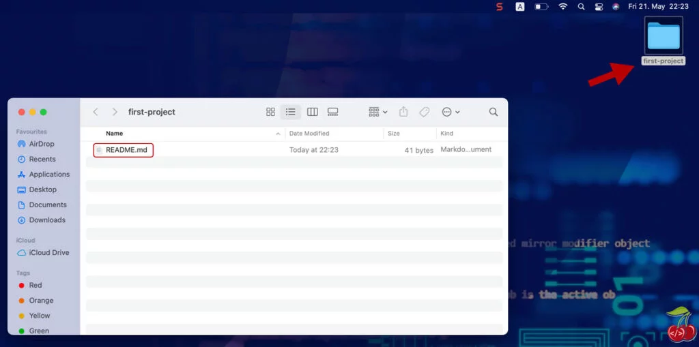
Task: Click the red S menu bar icon
Action: coord(499,7)
